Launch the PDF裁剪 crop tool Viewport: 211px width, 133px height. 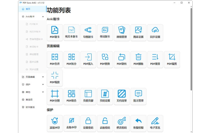click(172, 59)
